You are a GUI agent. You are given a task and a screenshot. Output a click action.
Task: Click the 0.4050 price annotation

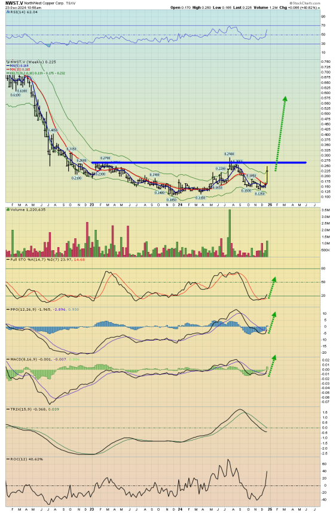[x=53, y=130]
